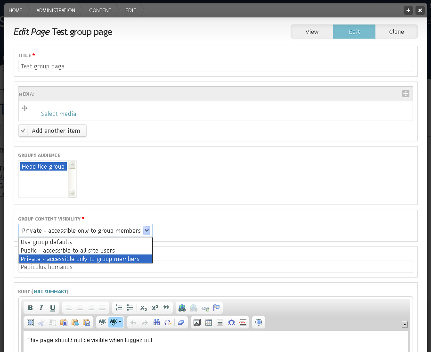Toggle Underline text formatting

52,308
